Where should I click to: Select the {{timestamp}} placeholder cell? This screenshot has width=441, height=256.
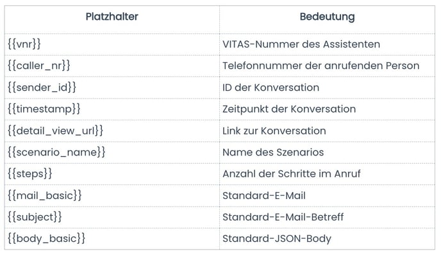click(x=44, y=109)
